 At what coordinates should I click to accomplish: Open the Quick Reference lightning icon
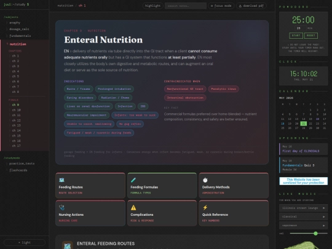pyautogui.click(x=205, y=208)
